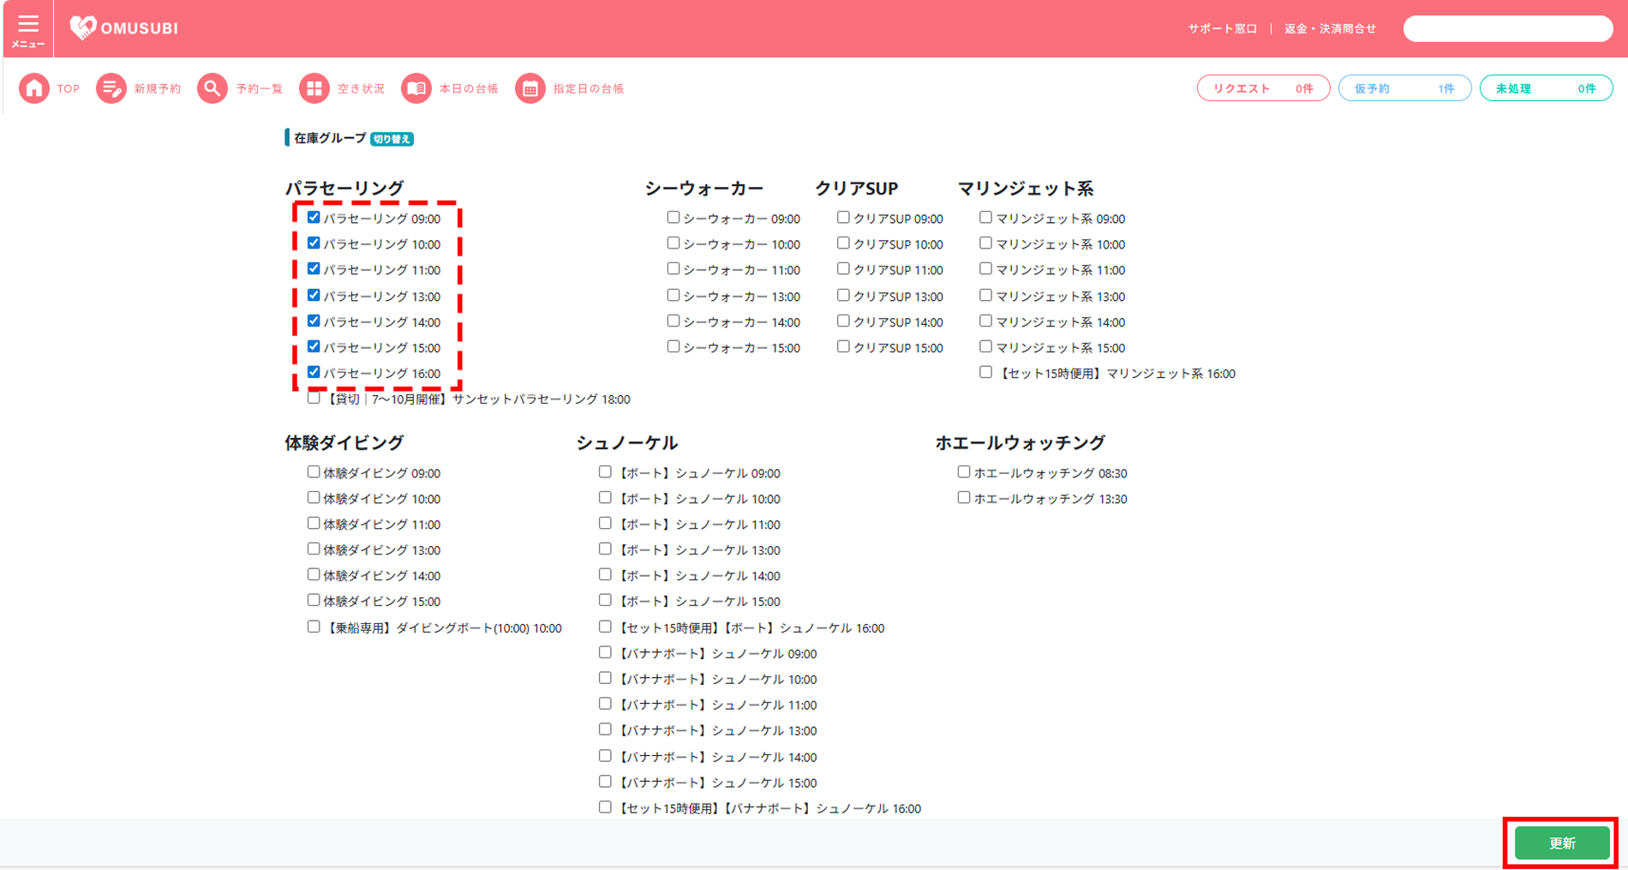
Task: Check シーウォーカー 14:00
Action: point(673,321)
